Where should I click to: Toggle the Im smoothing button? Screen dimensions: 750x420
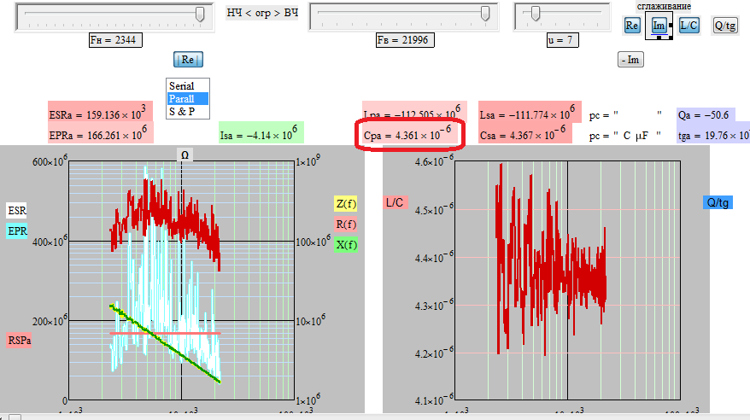tap(659, 26)
